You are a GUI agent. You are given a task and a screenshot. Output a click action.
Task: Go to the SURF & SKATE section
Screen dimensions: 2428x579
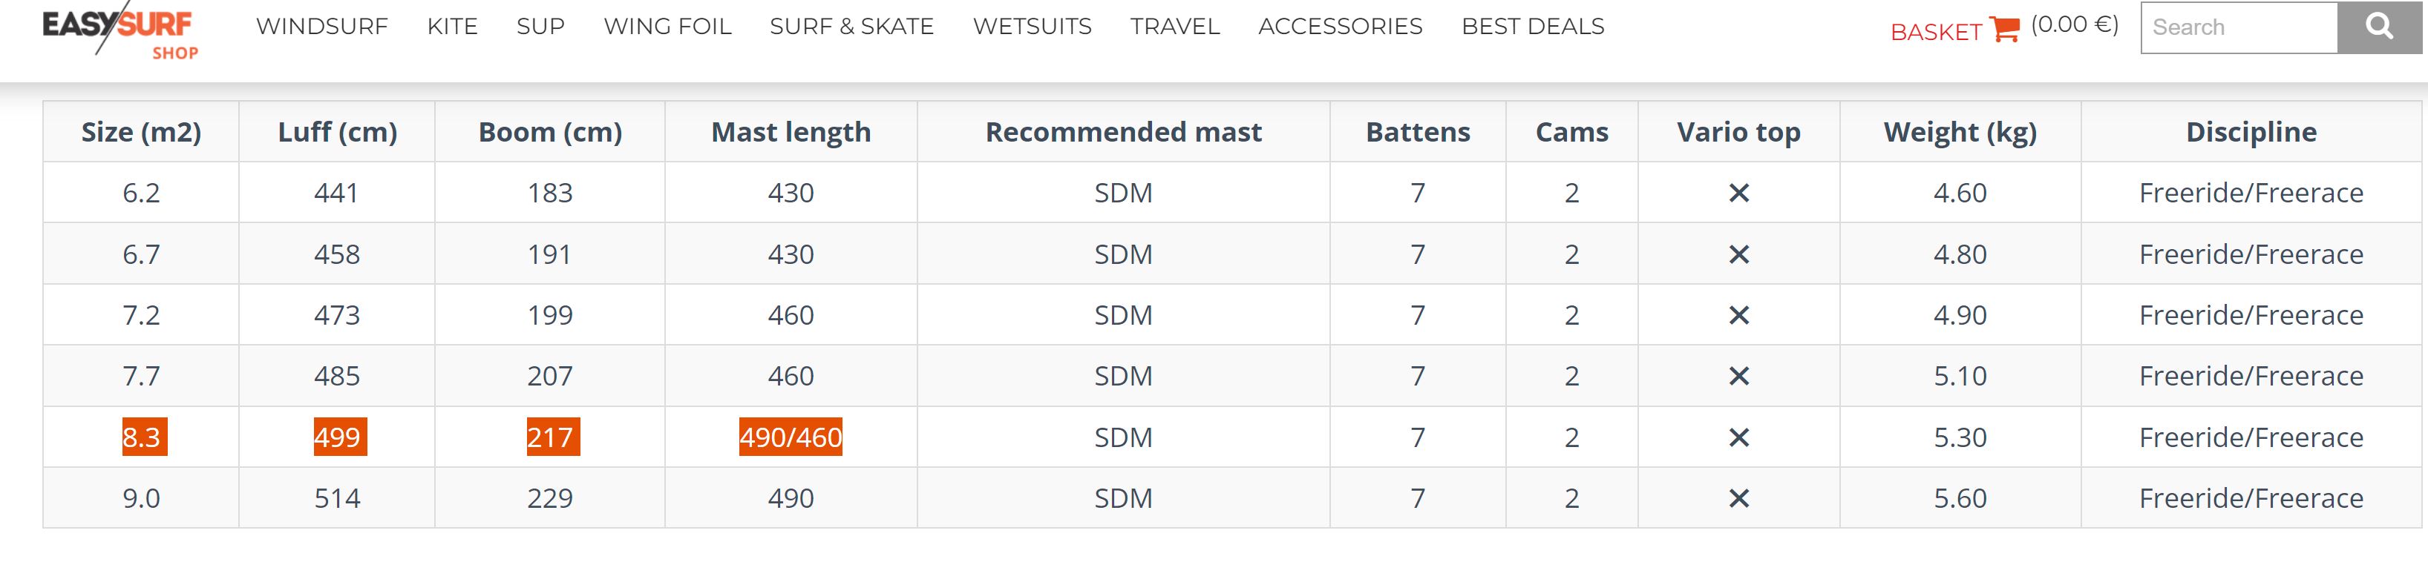tap(851, 27)
